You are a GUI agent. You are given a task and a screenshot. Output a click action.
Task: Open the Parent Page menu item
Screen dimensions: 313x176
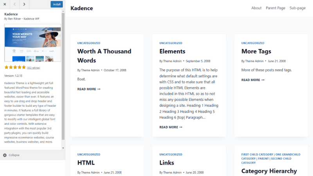pyautogui.click(x=275, y=8)
